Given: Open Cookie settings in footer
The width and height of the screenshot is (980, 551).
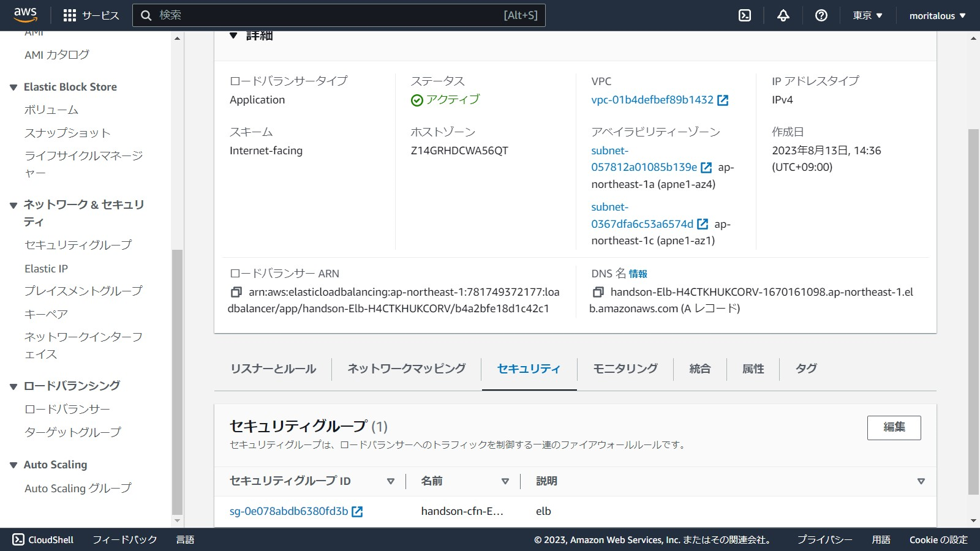Looking at the screenshot, I should [x=938, y=539].
